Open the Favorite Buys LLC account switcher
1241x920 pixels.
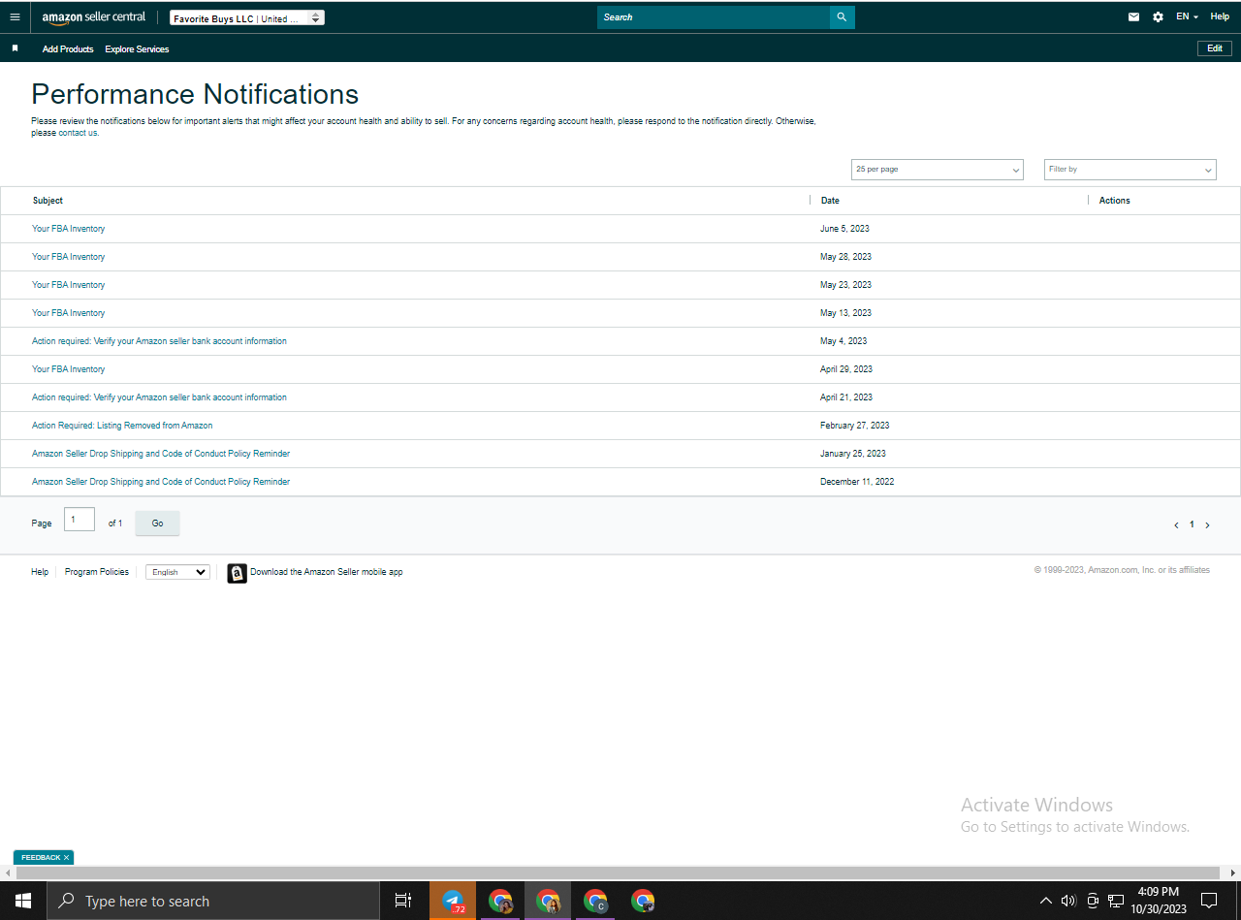[247, 18]
